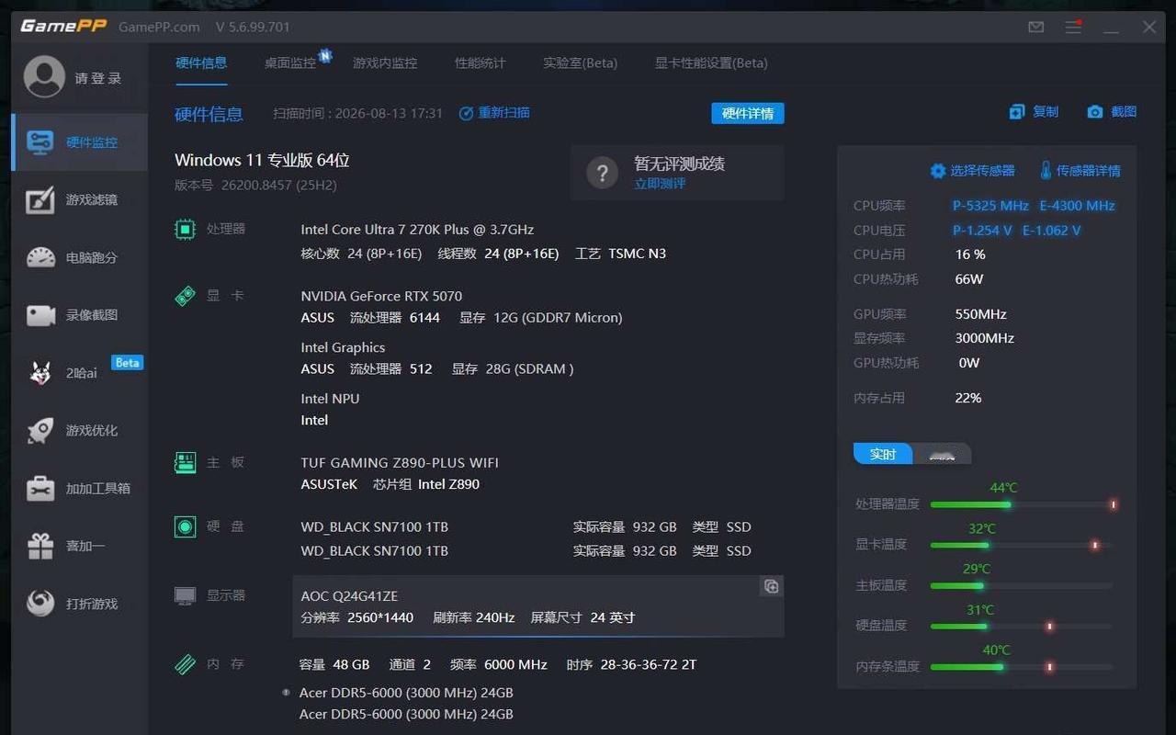Image resolution: width=1176 pixels, height=735 pixels.
Task: Open 录像截图 camera sidebar item
Action: pos(79,315)
